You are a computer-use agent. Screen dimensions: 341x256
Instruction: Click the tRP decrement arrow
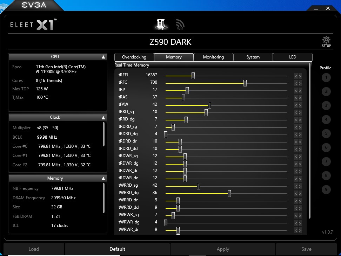coord(296,91)
